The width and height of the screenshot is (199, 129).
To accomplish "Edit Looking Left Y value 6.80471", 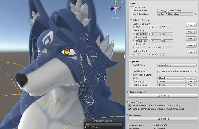I will pyautogui.click(x=156, y=48).
